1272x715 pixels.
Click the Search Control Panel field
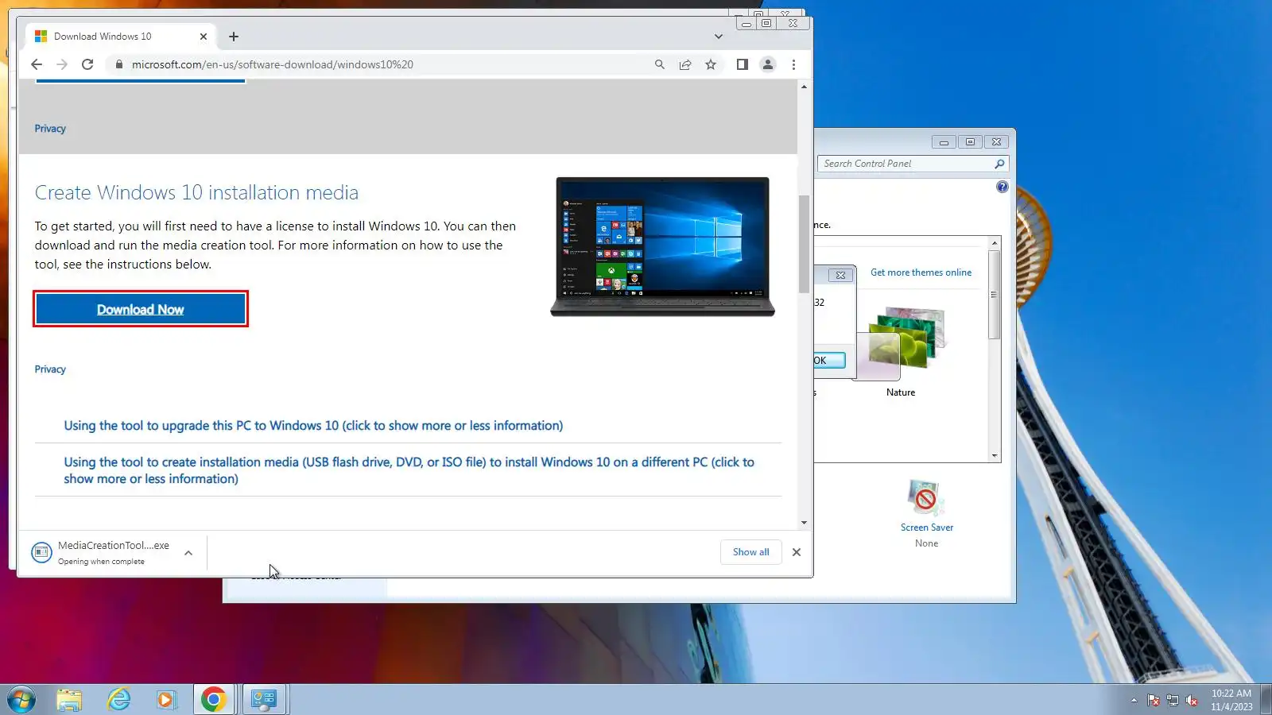click(x=906, y=164)
